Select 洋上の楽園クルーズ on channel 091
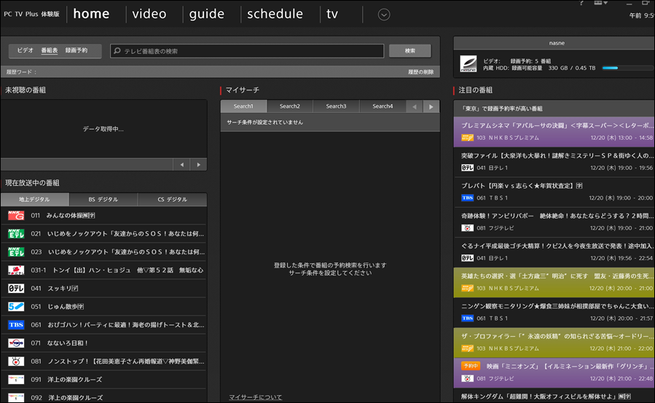 [103, 380]
